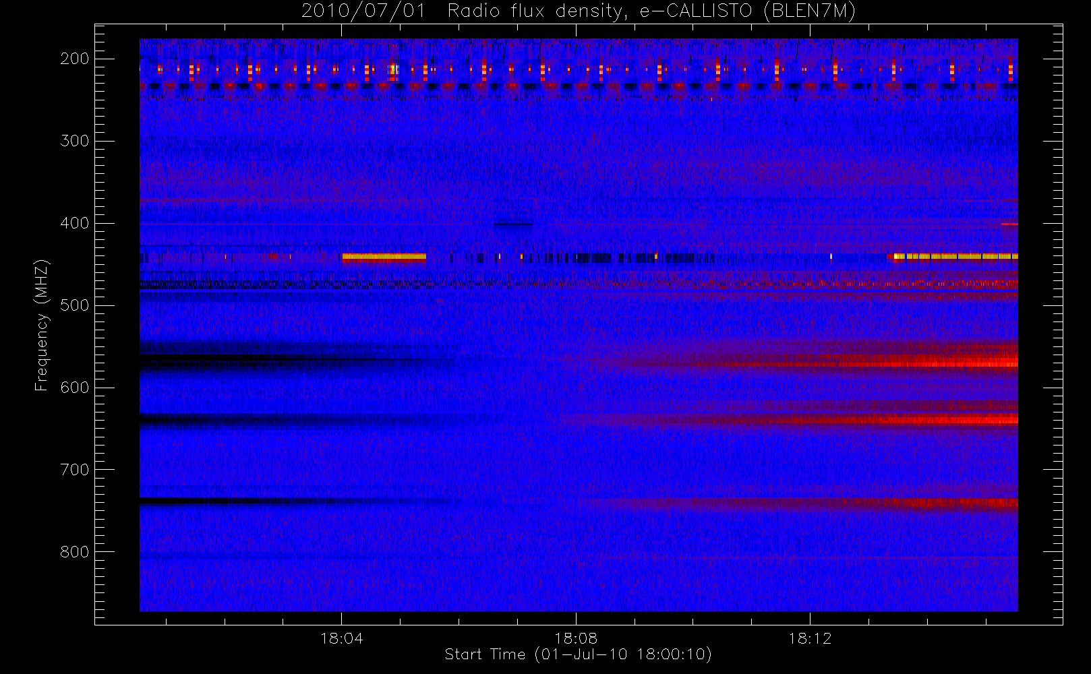Viewport: 1091px width, 674px height.
Task: Select the 400 frequency axis label
Action: pos(74,223)
